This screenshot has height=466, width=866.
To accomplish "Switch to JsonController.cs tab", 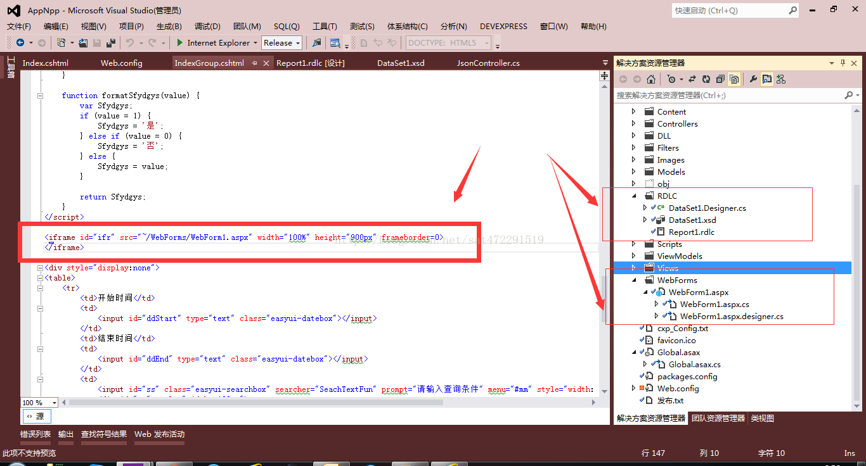I will (488, 63).
